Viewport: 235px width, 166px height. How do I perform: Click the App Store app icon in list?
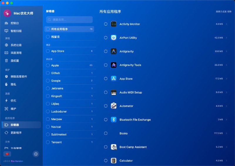(x=114, y=79)
